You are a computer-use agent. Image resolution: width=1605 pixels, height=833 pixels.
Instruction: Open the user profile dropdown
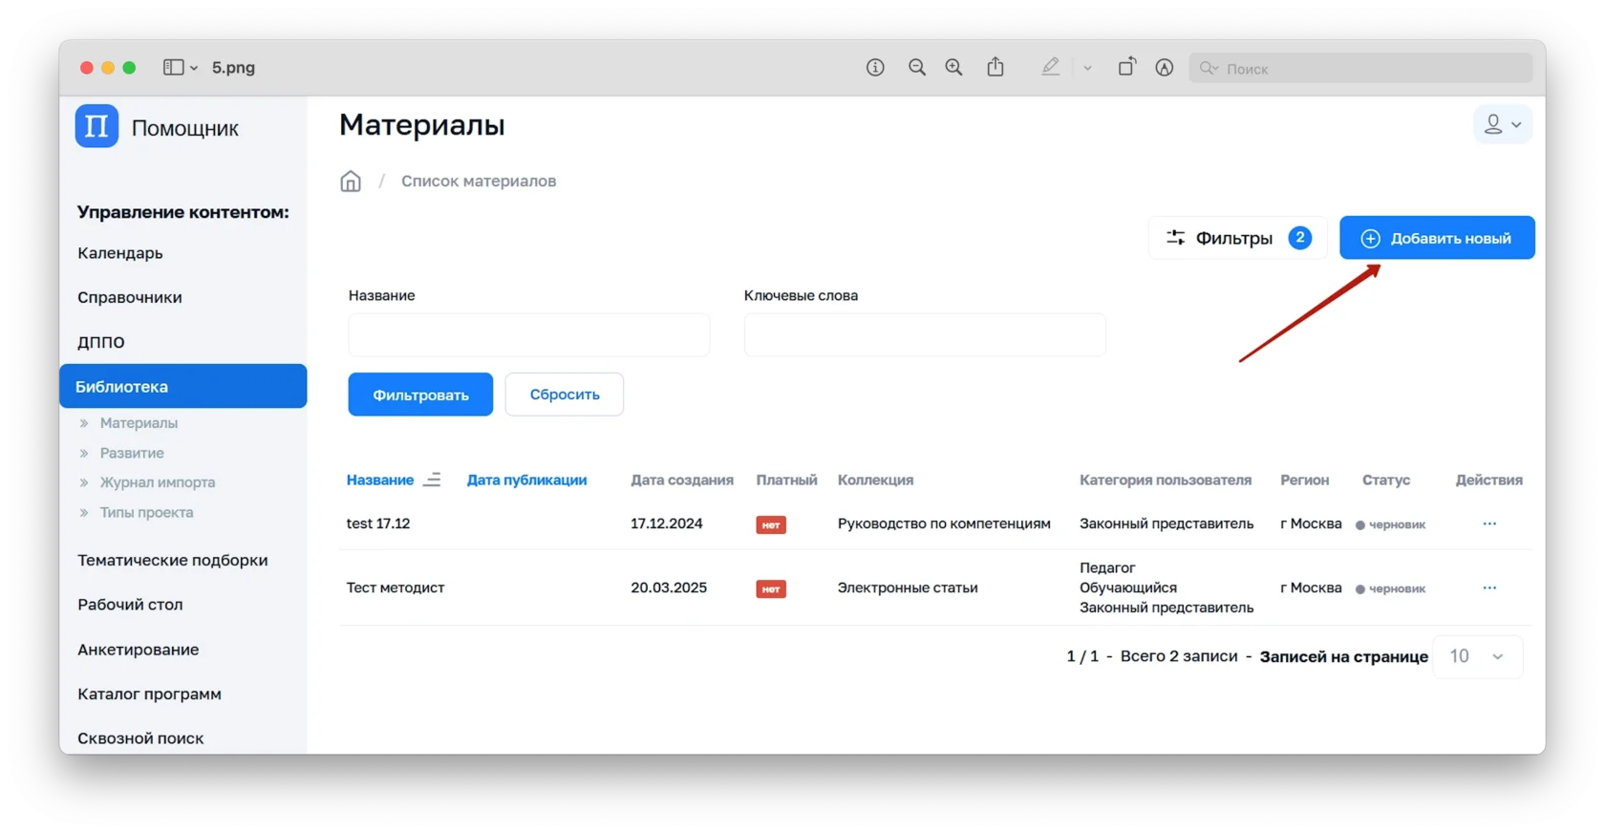tap(1502, 125)
